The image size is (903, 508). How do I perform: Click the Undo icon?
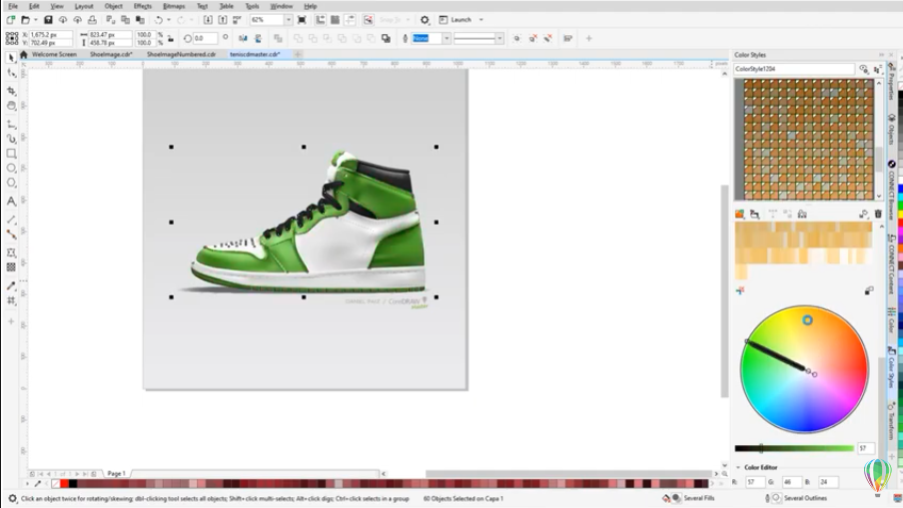(x=159, y=20)
